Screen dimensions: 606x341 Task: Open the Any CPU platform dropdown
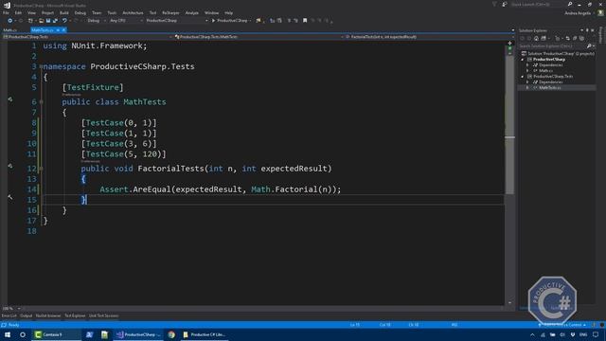click(x=126, y=21)
